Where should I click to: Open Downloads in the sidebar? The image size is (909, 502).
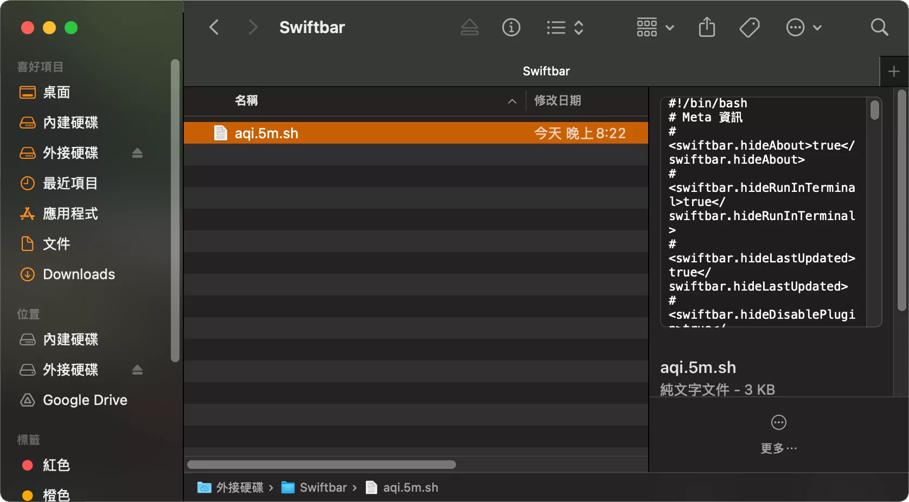coord(79,274)
